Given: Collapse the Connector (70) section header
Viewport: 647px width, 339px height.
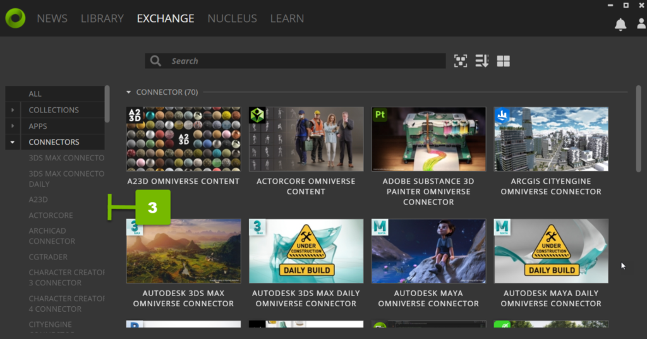Looking at the screenshot, I should point(129,92).
